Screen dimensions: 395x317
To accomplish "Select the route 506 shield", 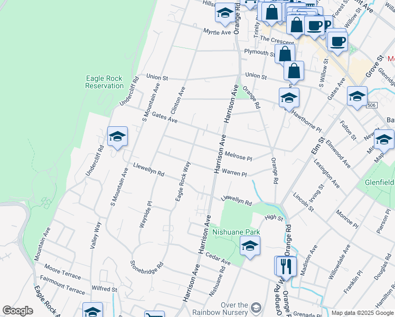I will pyautogui.click(x=372, y=105).
